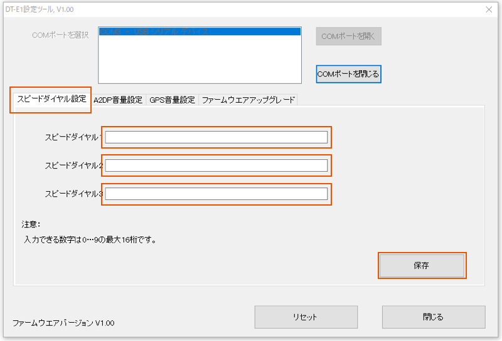
Task: Click into the スピードダイヤル3 field
Action: pos(216,194)
